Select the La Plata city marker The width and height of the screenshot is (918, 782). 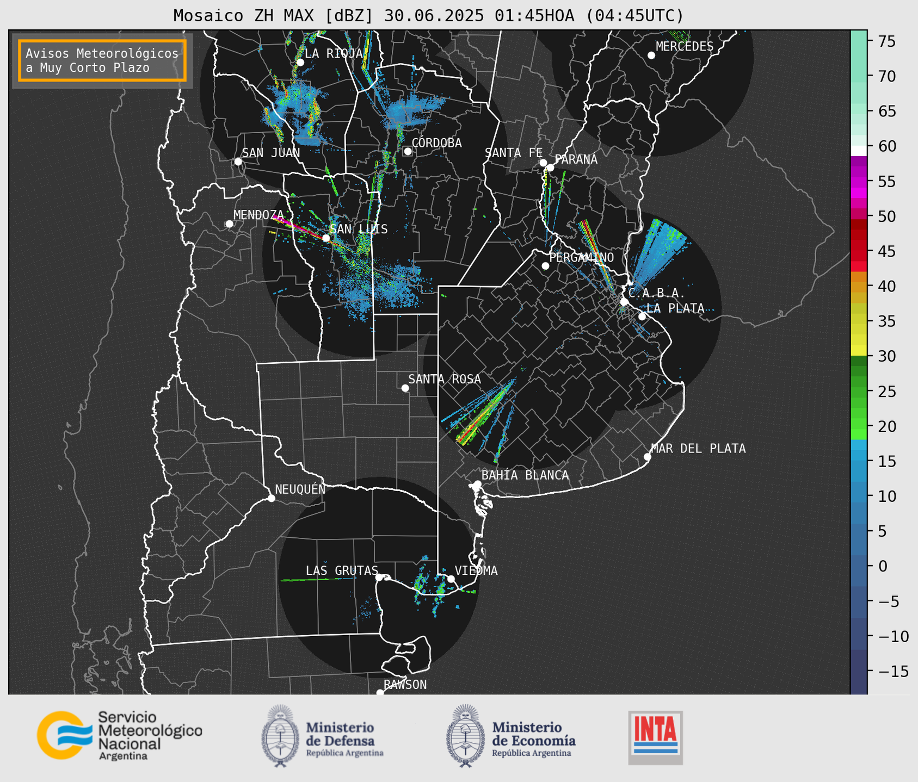coord(642,316)
